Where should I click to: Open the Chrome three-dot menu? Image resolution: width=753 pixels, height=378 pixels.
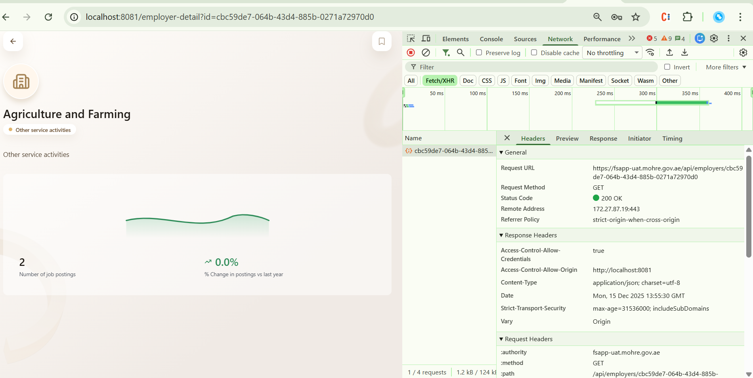(x=740, y=17)
